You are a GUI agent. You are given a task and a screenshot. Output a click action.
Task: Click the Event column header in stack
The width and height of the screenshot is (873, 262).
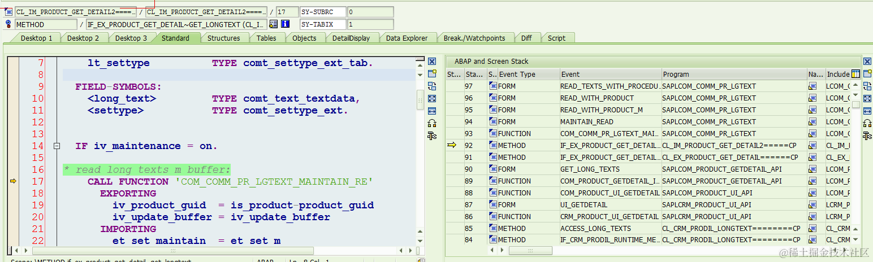pos(611,74)
